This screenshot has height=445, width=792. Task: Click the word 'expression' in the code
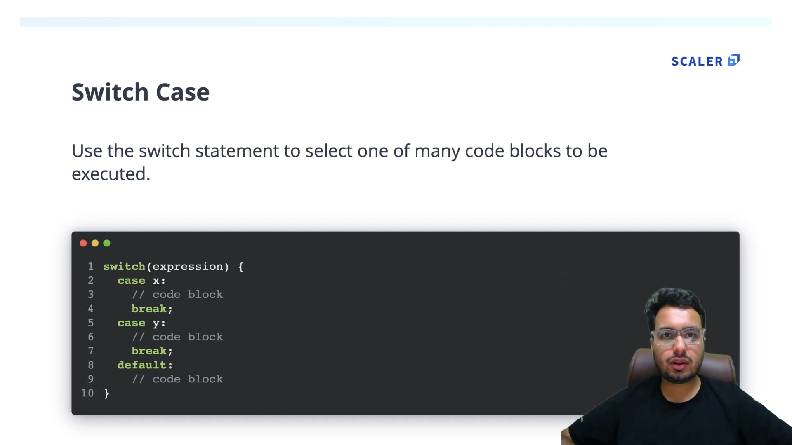point(188,267)
